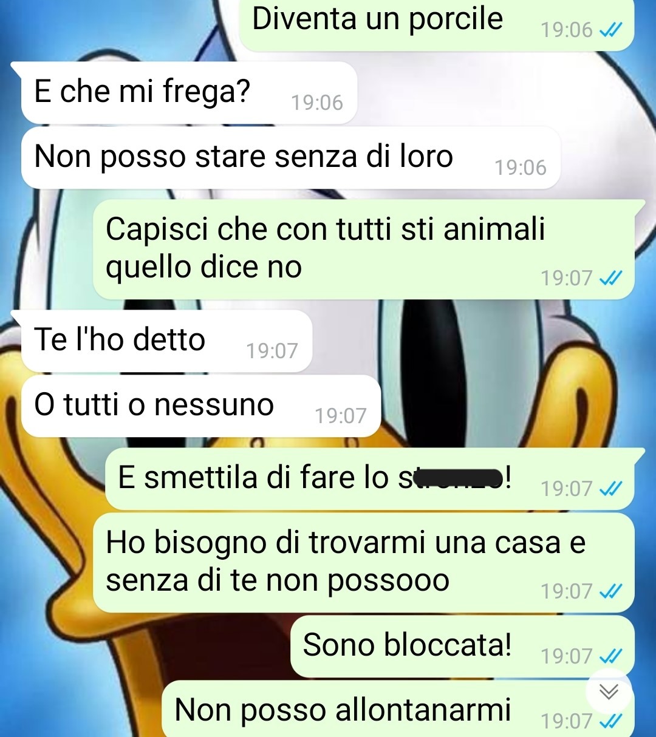This screenshot has width=656, height=737.
Task: Click ticks beside 'E smettila di fare' message
Action: pyautogui.click(x=610, y=489)
